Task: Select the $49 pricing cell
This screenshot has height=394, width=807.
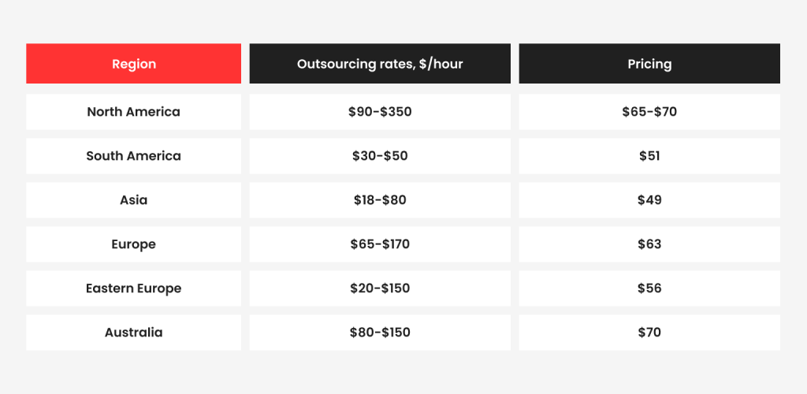Action: tap(649, 200)
